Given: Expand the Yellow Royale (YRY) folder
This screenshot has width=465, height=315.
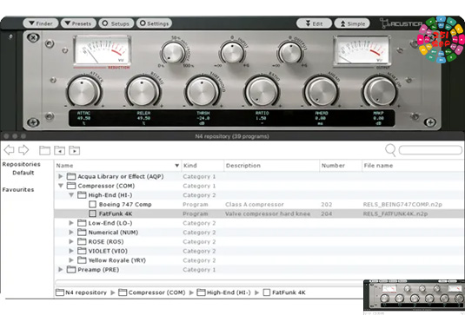Looking at the screenshot, I should pyautogui.click(x=71, y=260).
